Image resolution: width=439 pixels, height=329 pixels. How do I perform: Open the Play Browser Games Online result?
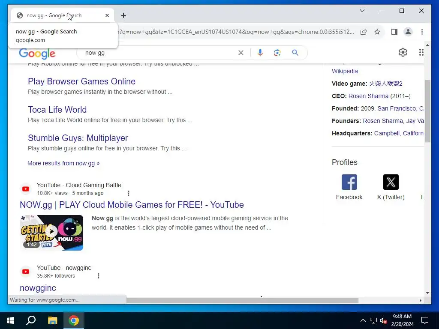[x=82, y=81]
